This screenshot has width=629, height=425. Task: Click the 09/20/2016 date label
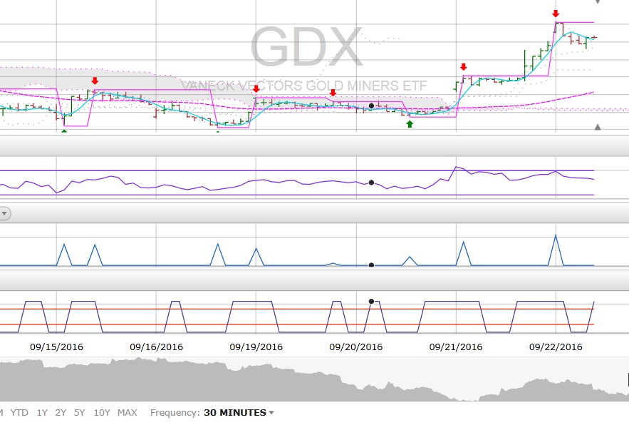point(356,347)
